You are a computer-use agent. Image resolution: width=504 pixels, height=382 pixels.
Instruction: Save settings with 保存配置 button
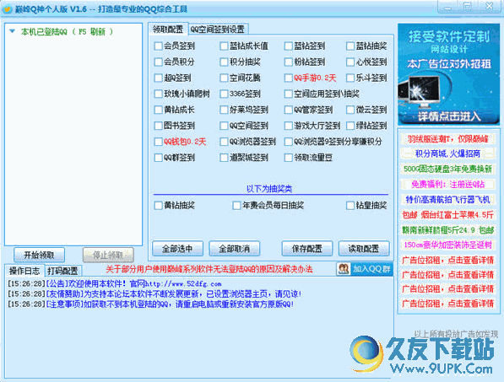click(x=307, y=249)
